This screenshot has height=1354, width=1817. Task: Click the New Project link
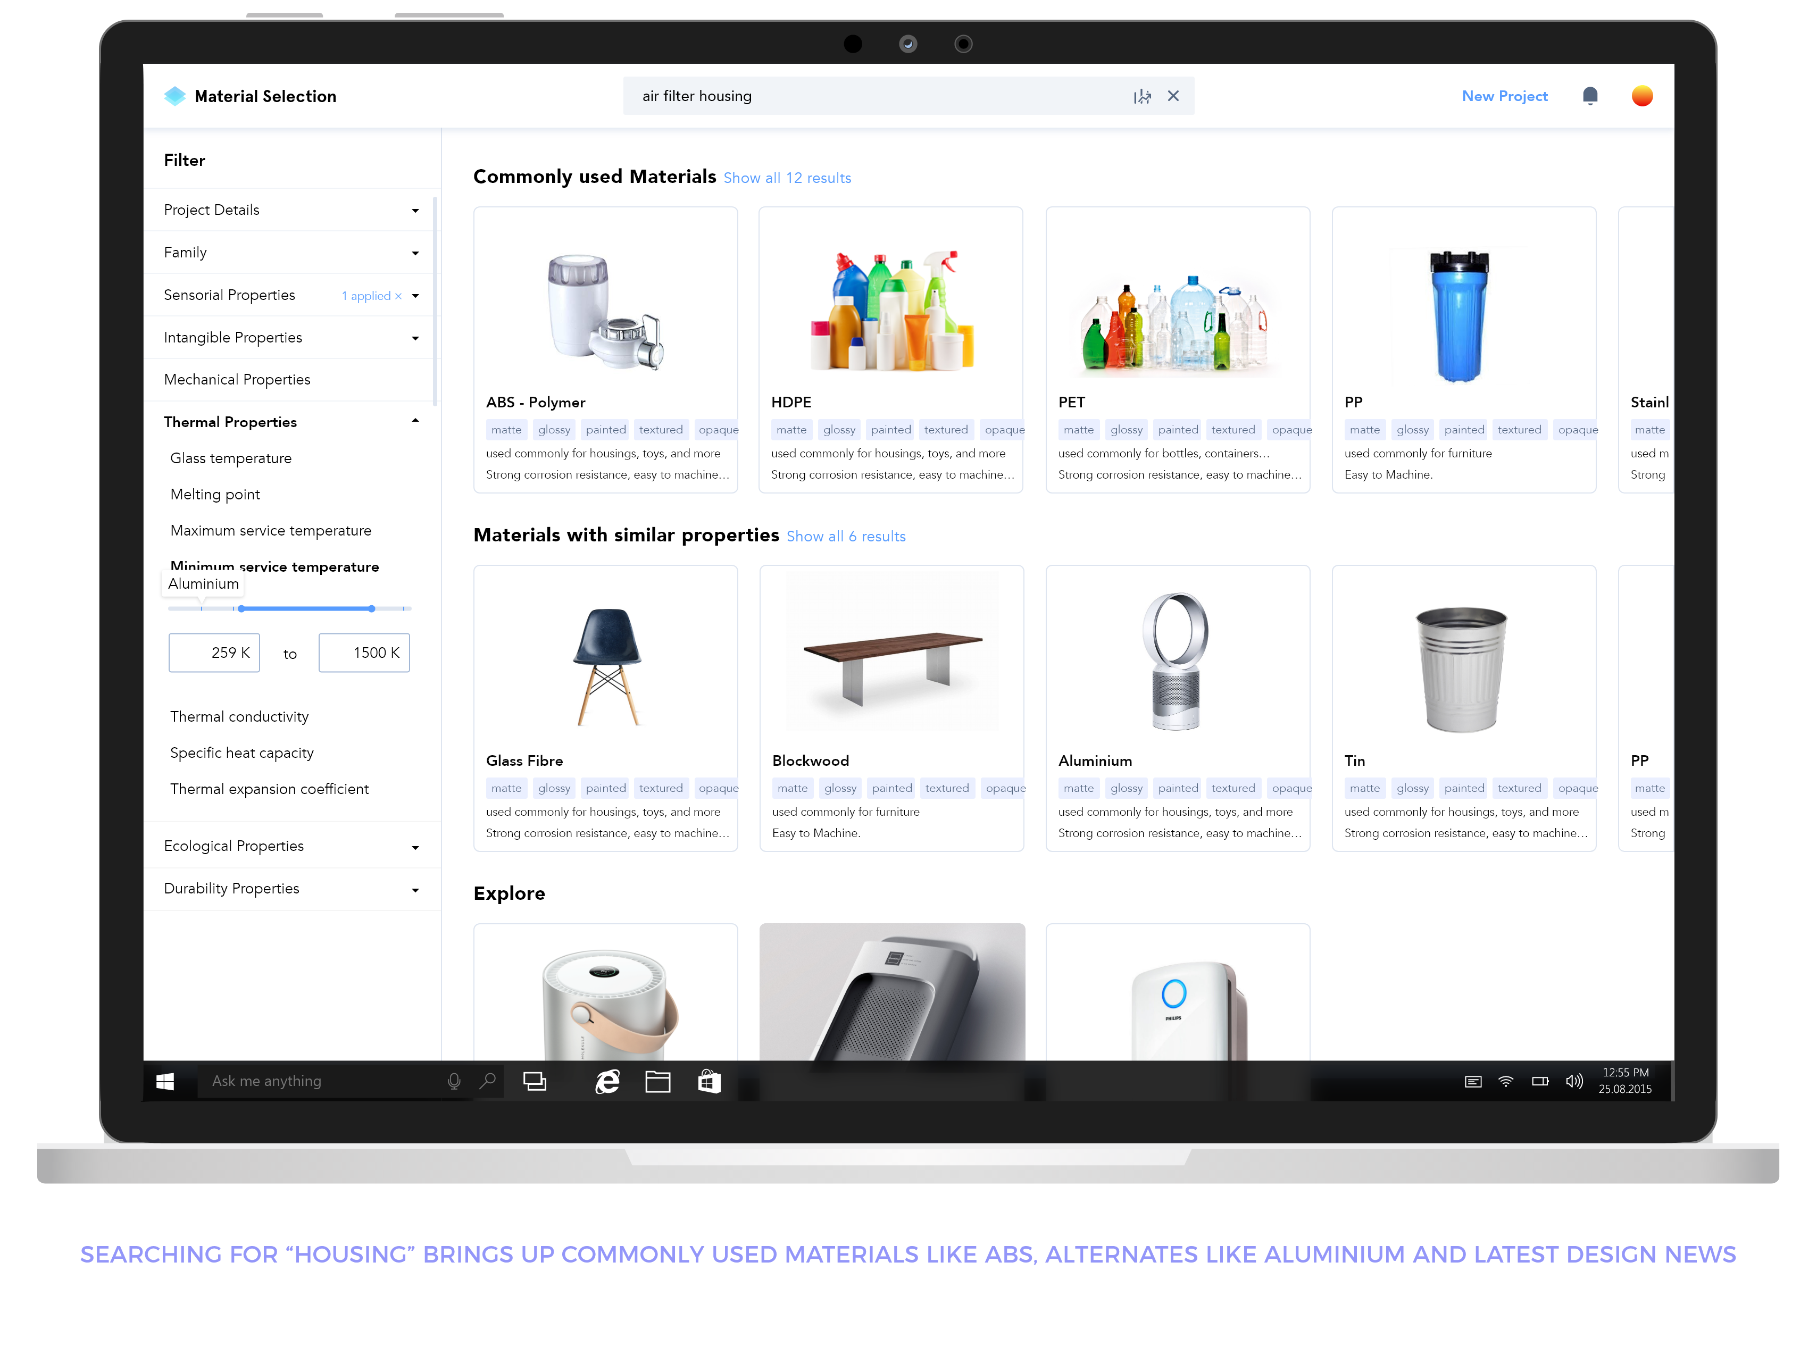click(x=1504, y=96)
